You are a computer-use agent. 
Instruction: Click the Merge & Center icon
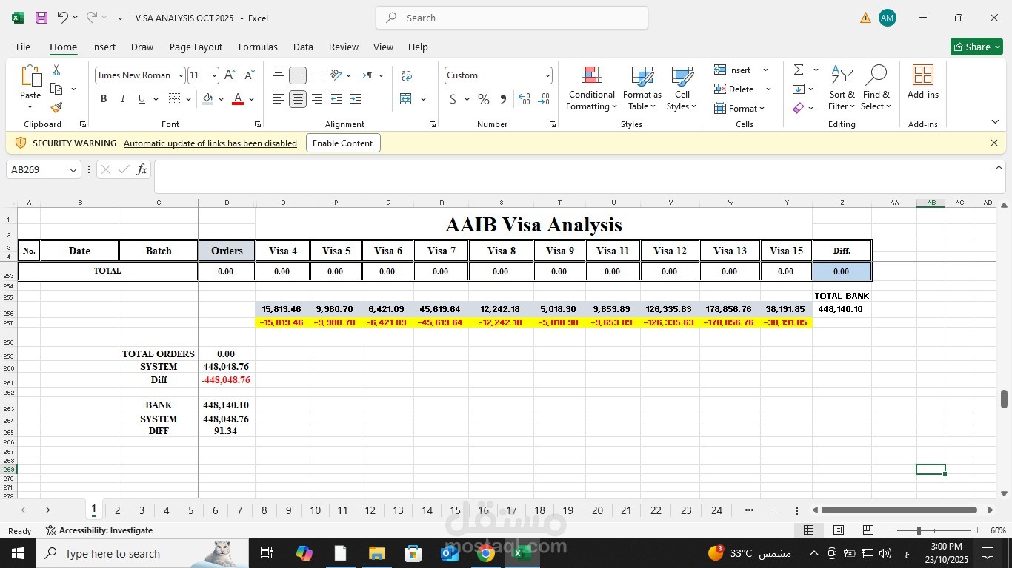405,99
